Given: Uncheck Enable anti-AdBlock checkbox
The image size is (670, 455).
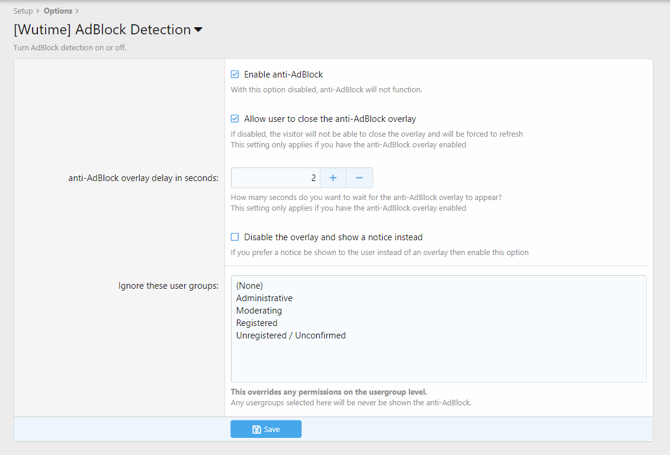Looking at the screenshot, I should click(235, 75).
